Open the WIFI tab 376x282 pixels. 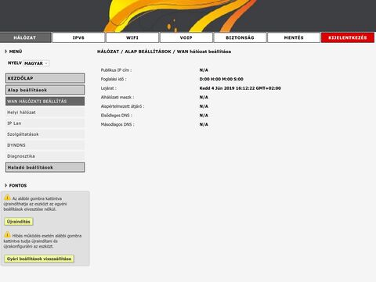pyautogui.click(x=132, y=37)
